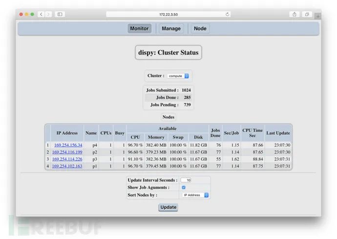
Task: Click memory value 382.40 MB
Action: (156, 145)
